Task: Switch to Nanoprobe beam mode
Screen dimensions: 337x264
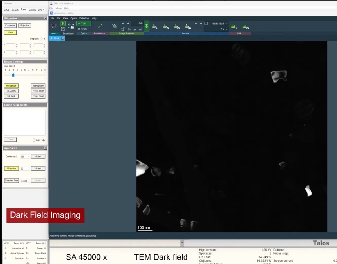Action: pos(38,86)
